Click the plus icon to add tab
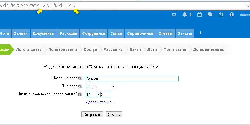This screenshot has height=125, width=250. pos(201,33)
